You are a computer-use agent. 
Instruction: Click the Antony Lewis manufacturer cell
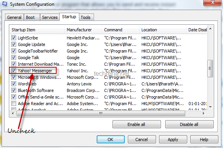click(x=79, y=84)
